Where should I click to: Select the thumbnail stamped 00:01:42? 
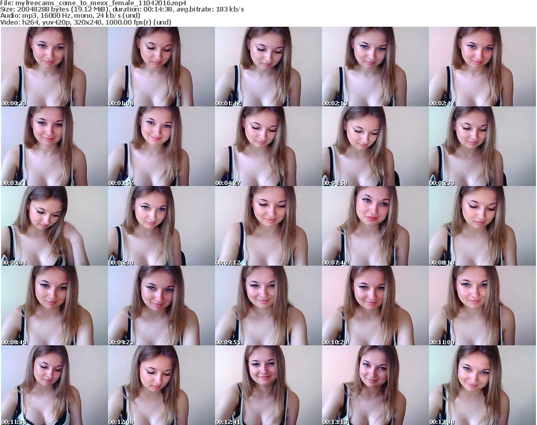268,67
